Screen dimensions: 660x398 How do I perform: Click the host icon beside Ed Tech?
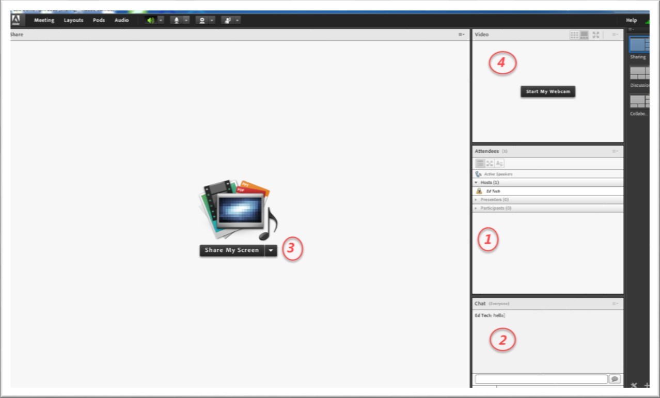pyautogui.click(x=479, y=191)
